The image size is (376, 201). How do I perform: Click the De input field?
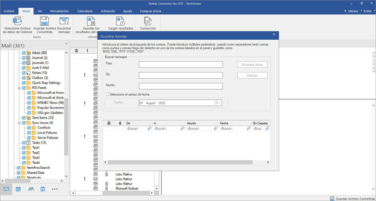point(181,75)
